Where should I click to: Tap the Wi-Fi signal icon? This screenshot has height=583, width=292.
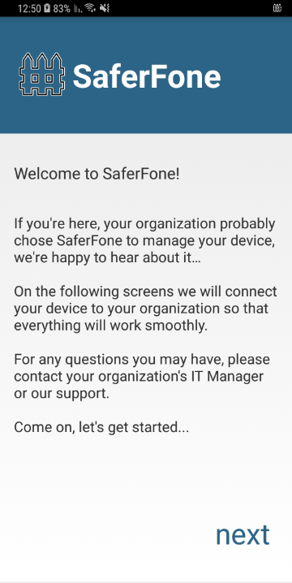coord(90,8)
